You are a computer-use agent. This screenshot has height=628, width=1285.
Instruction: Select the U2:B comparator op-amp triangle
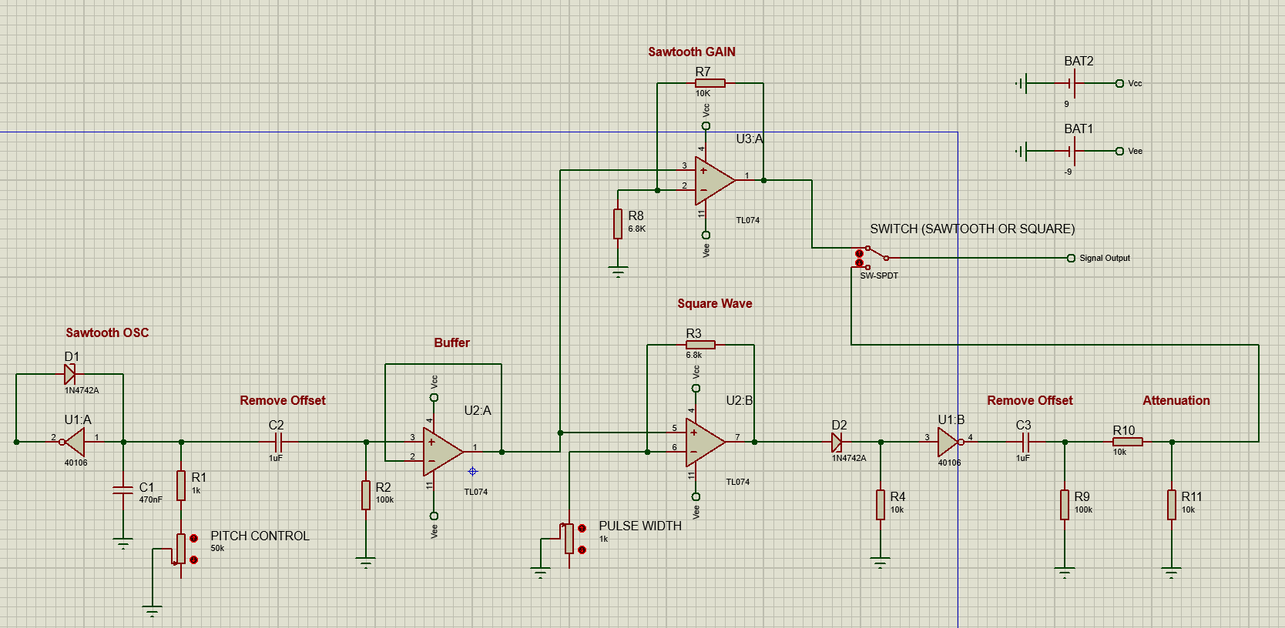[705, 443]
